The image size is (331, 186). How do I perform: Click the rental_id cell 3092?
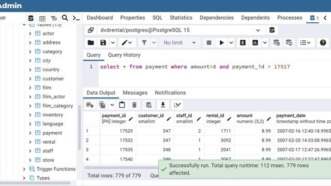coord(219,141)
